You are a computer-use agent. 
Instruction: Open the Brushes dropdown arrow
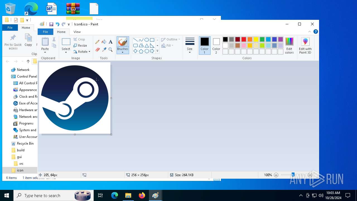[x=123, y=52]
